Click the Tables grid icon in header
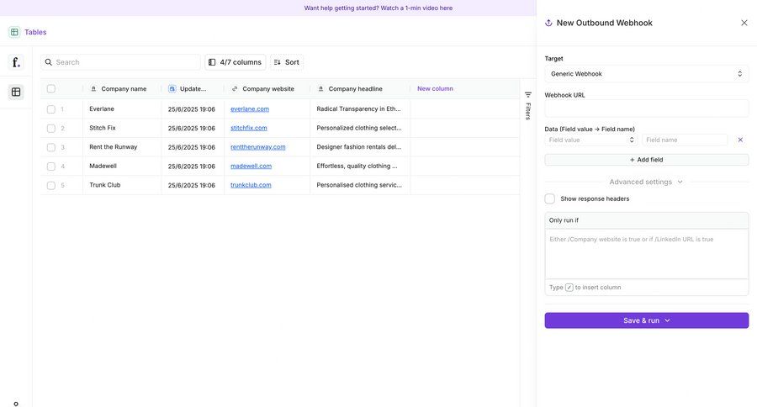This screenshot has width=757, height=407. pyautogui.click(x=14, y=32)
